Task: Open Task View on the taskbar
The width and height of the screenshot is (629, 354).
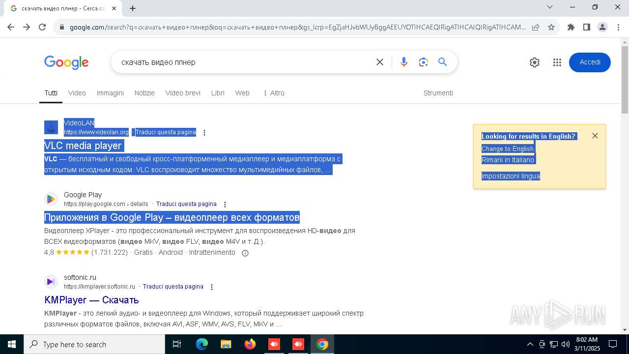Action: [177, 344]
